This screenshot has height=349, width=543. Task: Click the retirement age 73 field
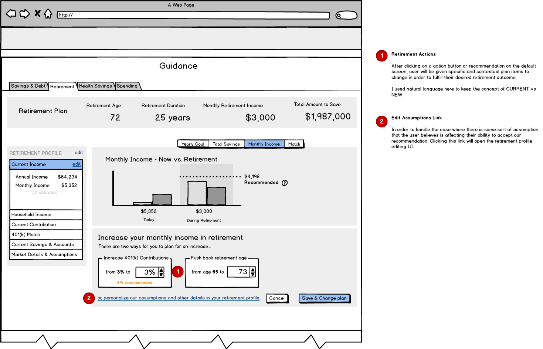tap(239, 272)
